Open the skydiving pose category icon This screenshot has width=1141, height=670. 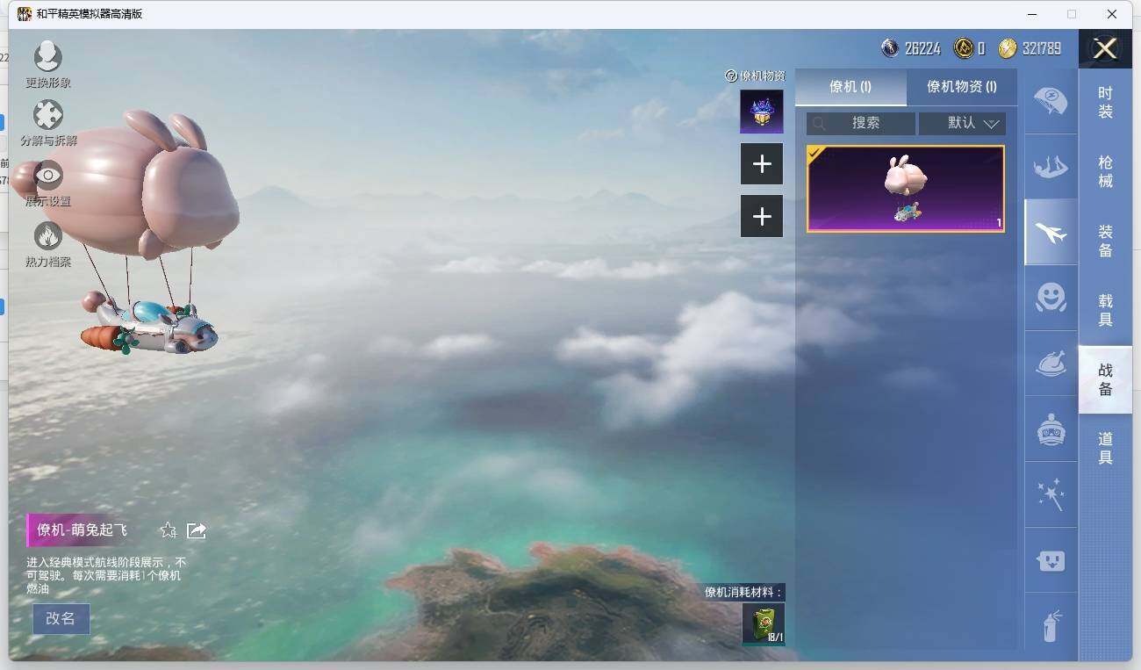(x=1051, y=167)
